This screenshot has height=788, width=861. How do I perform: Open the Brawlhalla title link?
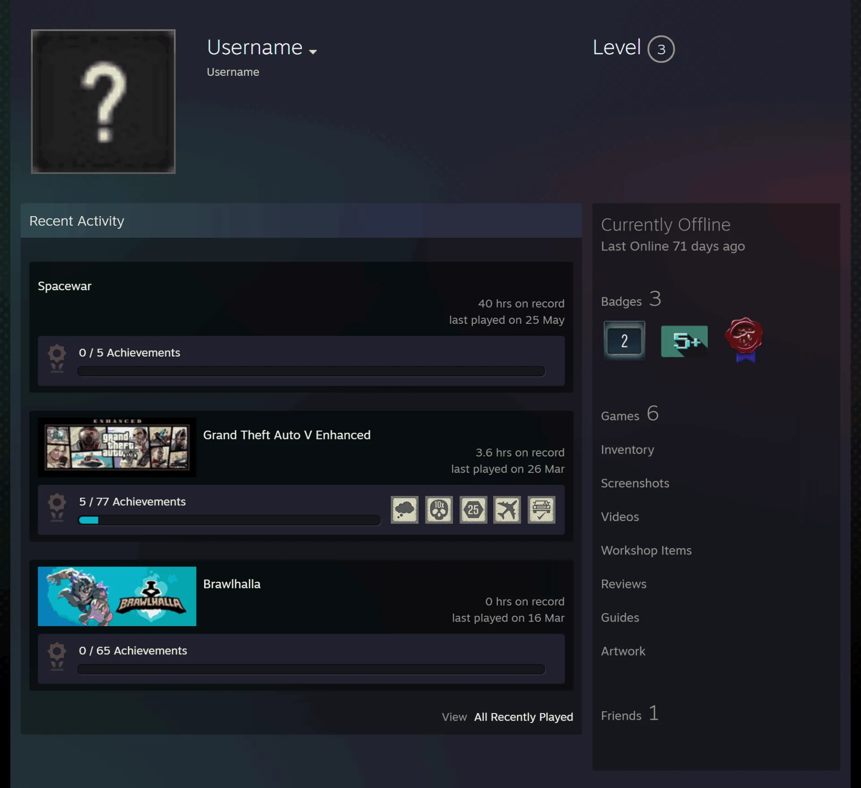232,584
